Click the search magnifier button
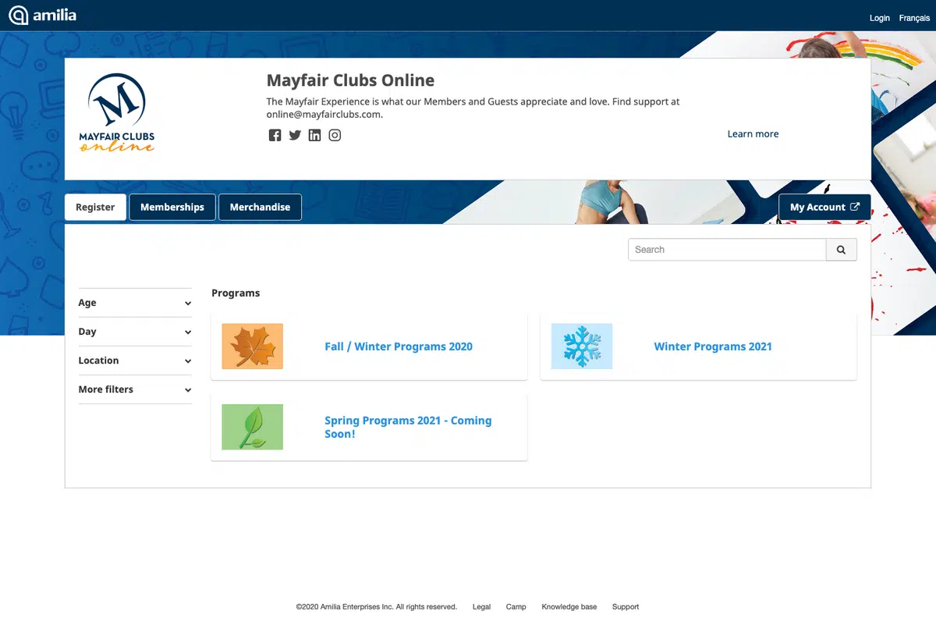The width and height of the screenshot is (936, 618). pyautogui.click(x=841, y=250)
